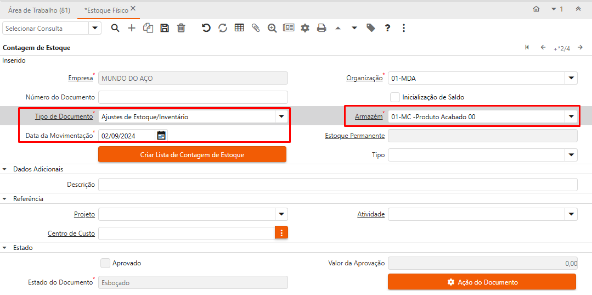Open attachments via paperclip icon

[256, 28]
